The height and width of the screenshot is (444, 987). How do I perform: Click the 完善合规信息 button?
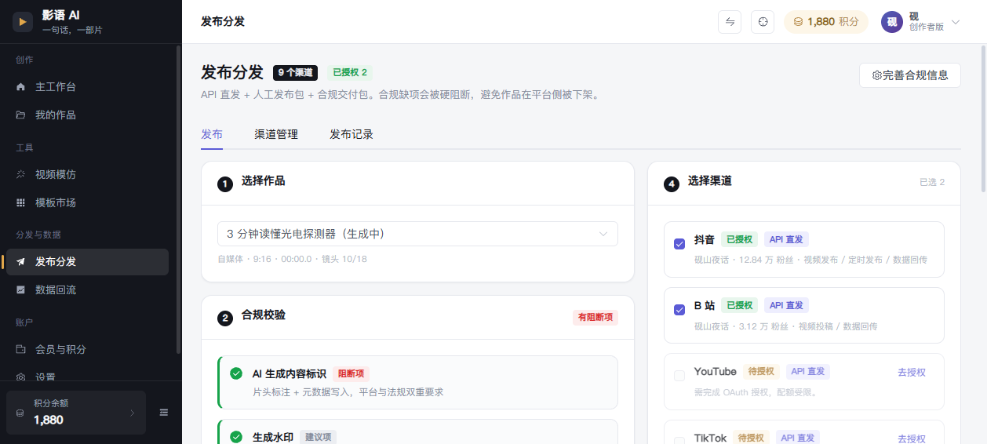click(x=910, y=75)
